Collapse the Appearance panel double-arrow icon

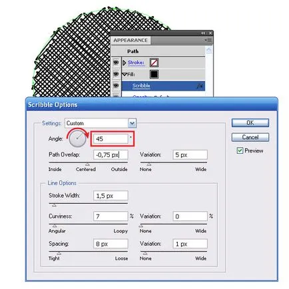point(203,33)
